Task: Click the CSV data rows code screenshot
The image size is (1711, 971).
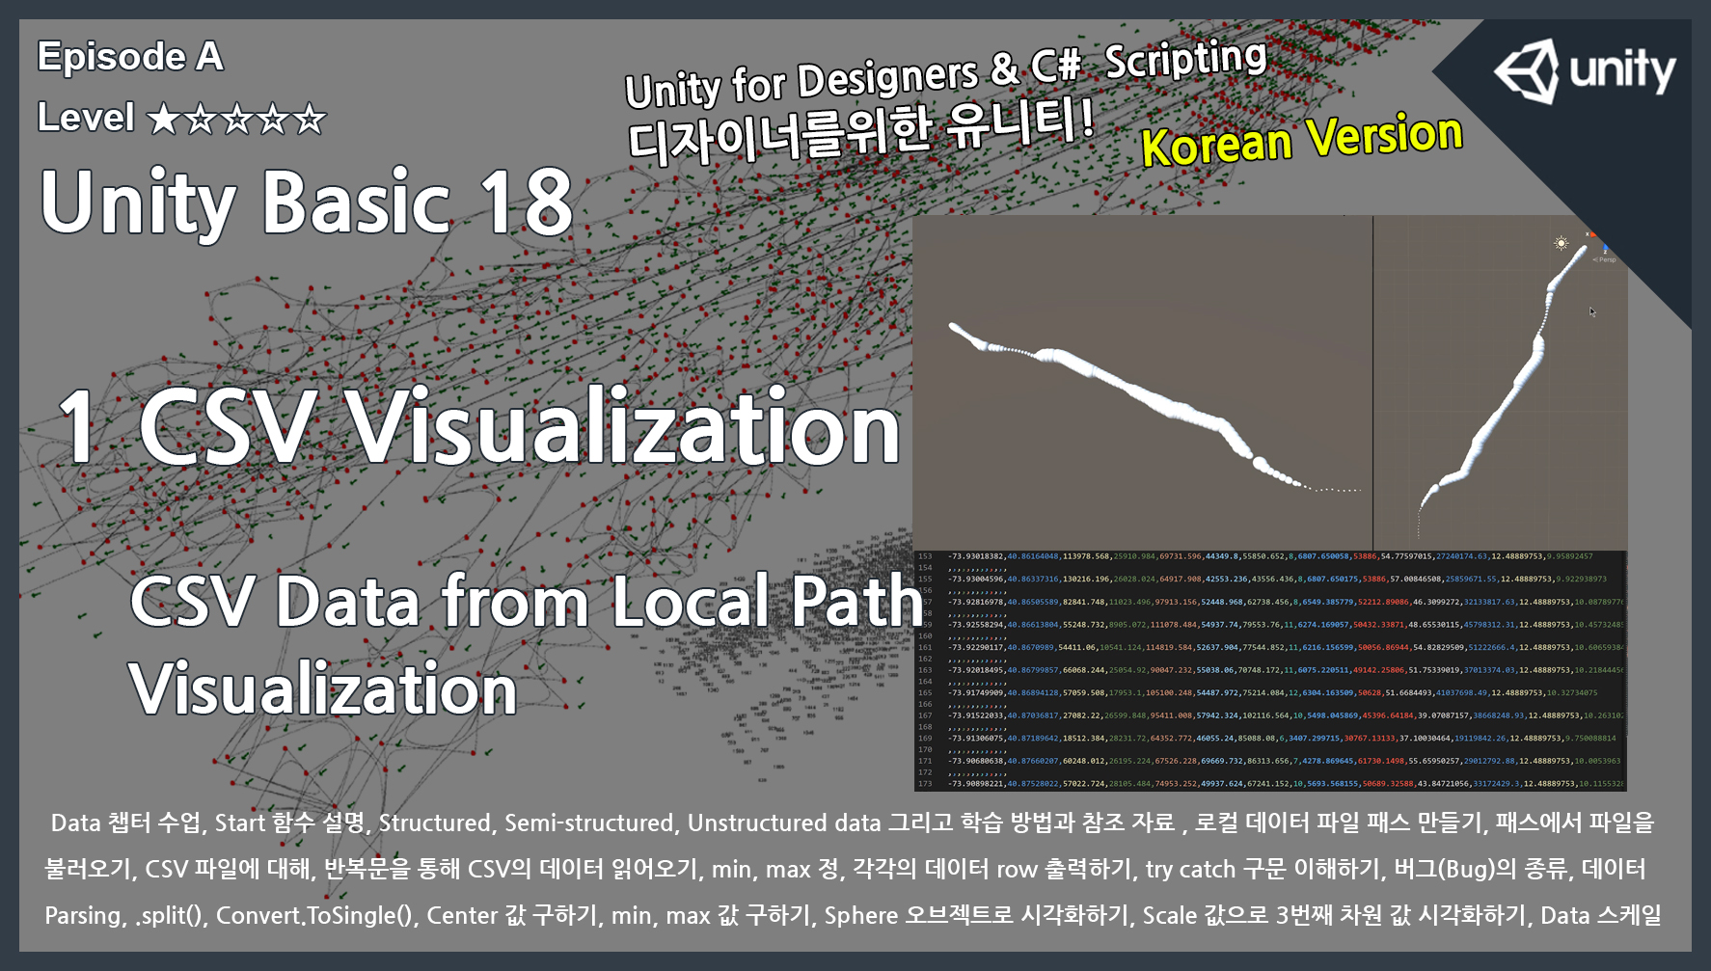Action: (x=1270, y=671)
